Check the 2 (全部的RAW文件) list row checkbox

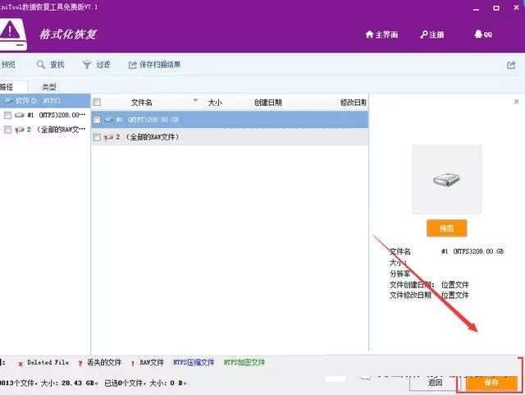pos(97,137)
